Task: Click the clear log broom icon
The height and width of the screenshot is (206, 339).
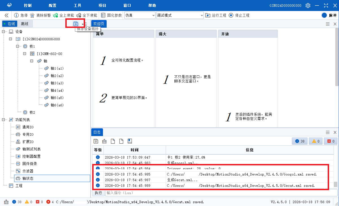Action: point(104,141)
